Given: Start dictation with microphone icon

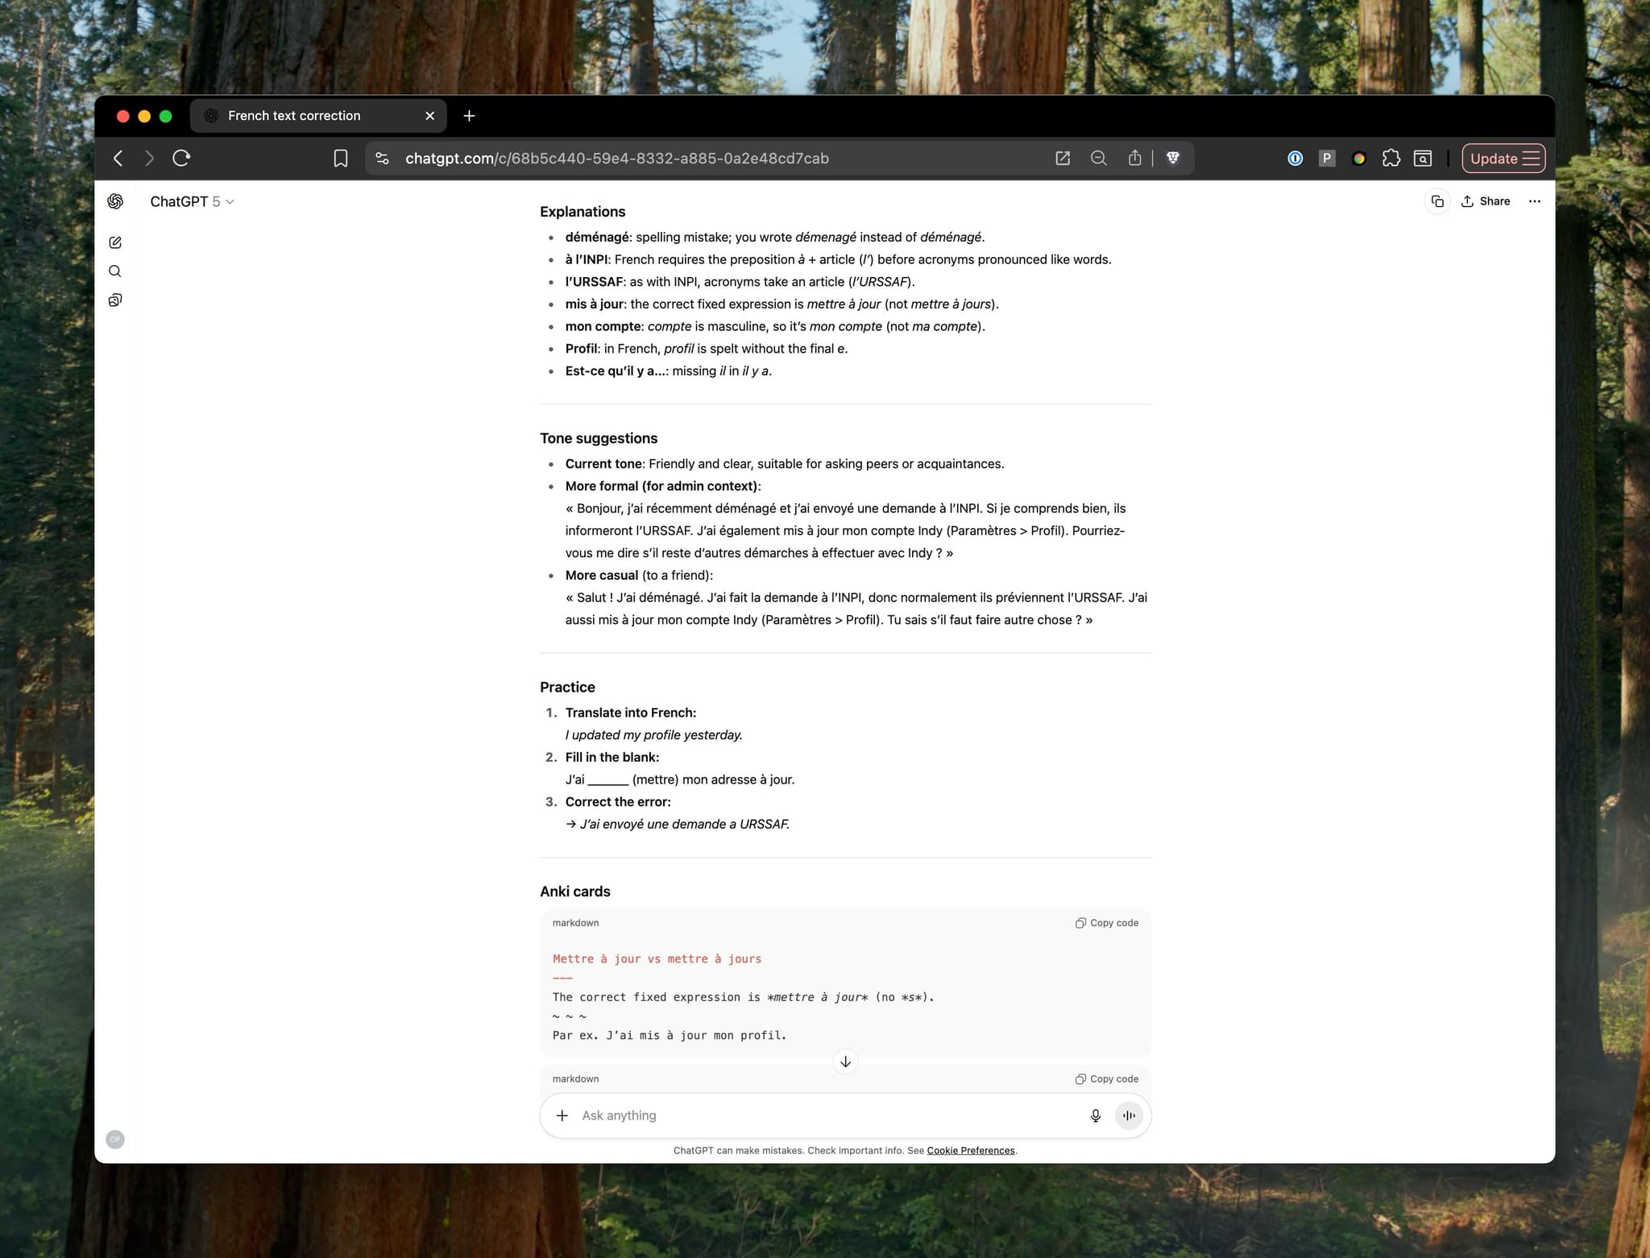Looking at the screenshot, I should tap(1095, 1115).
